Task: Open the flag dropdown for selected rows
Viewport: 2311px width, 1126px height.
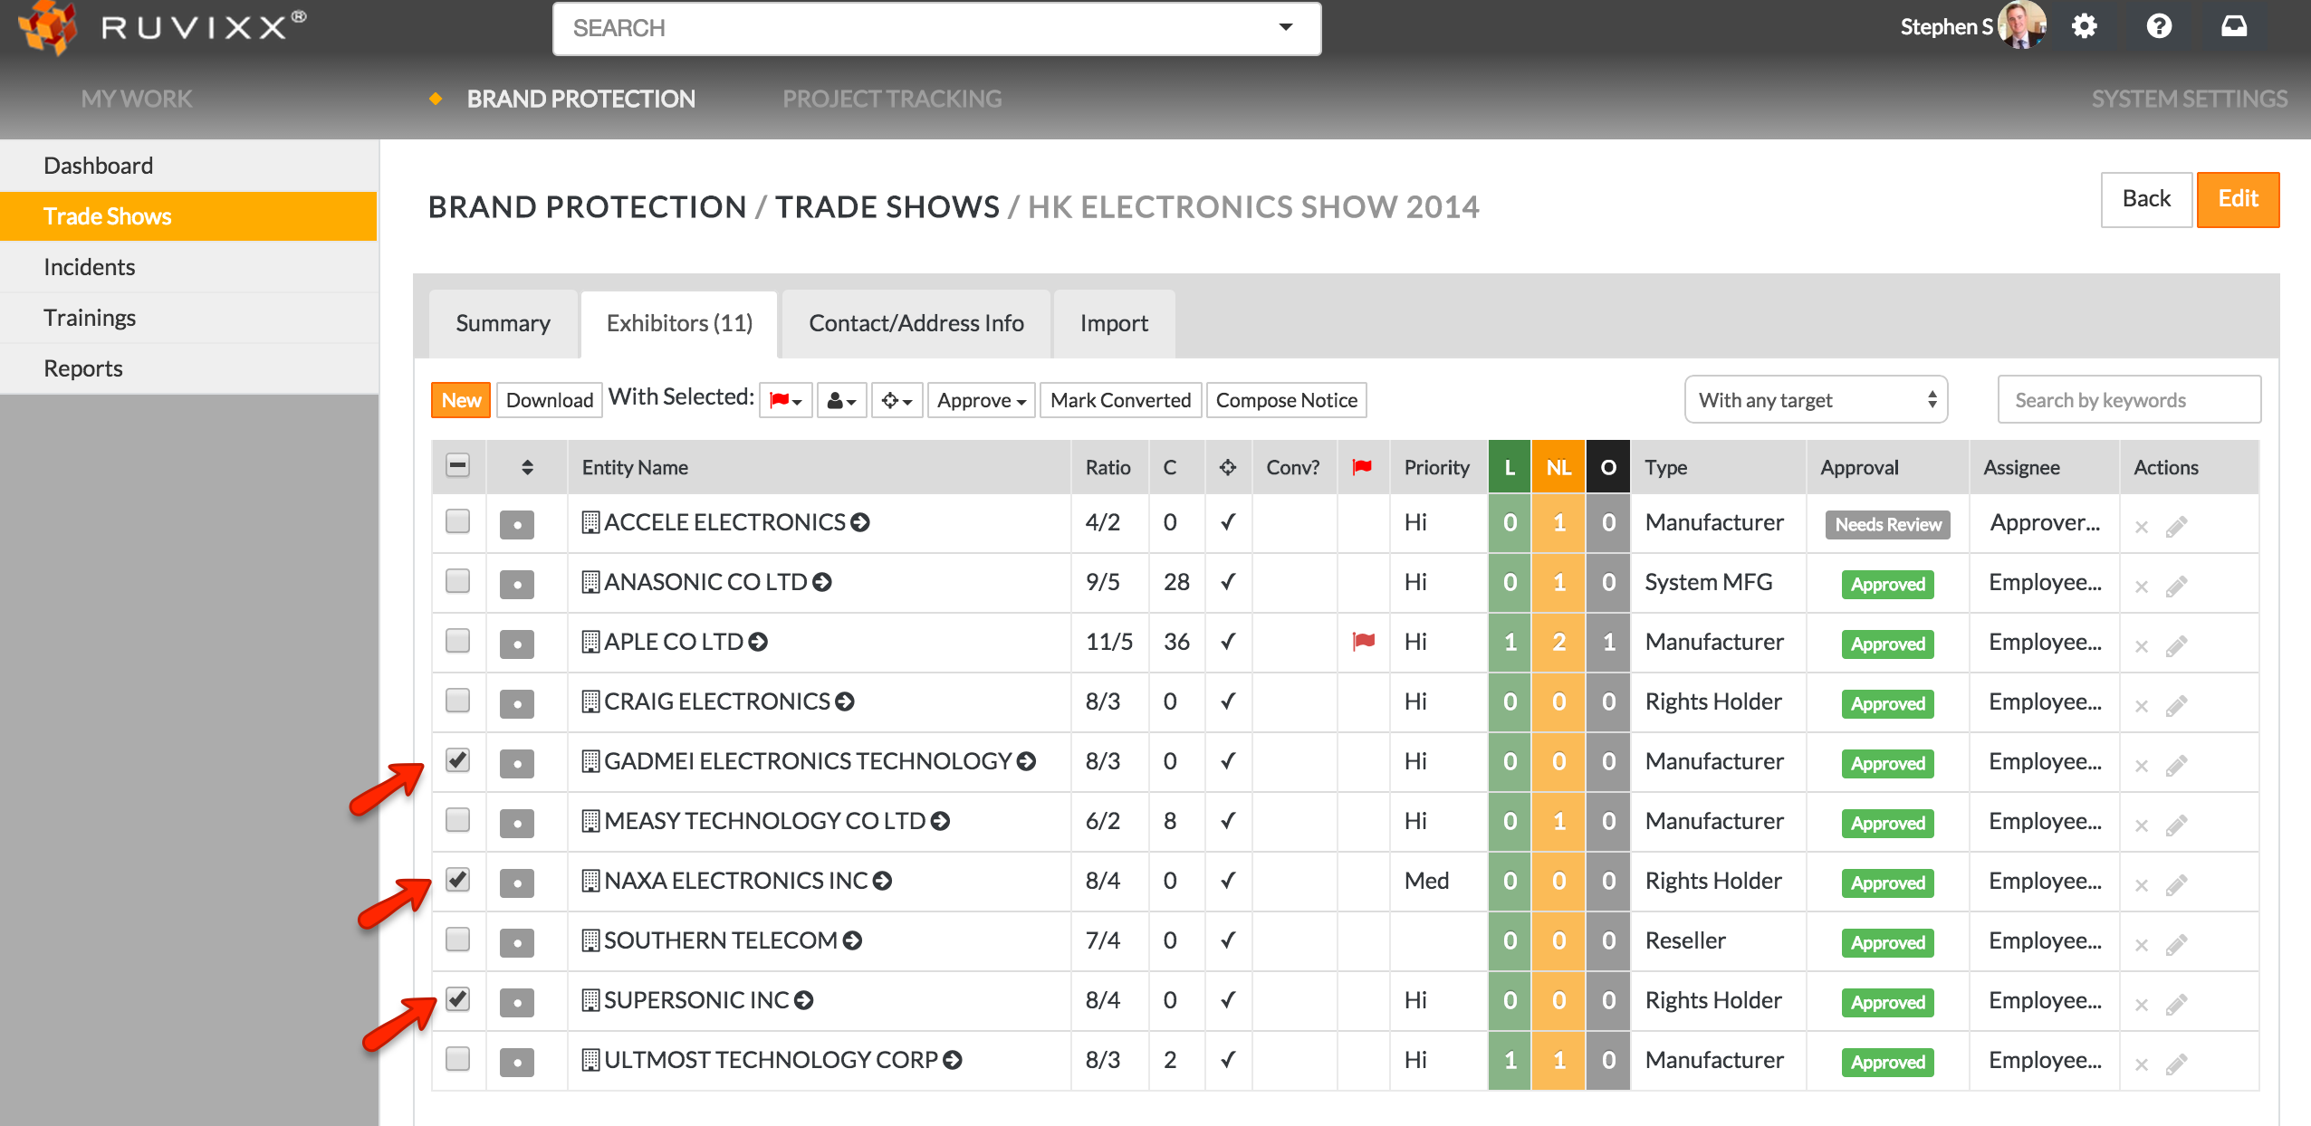Action: click(x=785, y=400)
